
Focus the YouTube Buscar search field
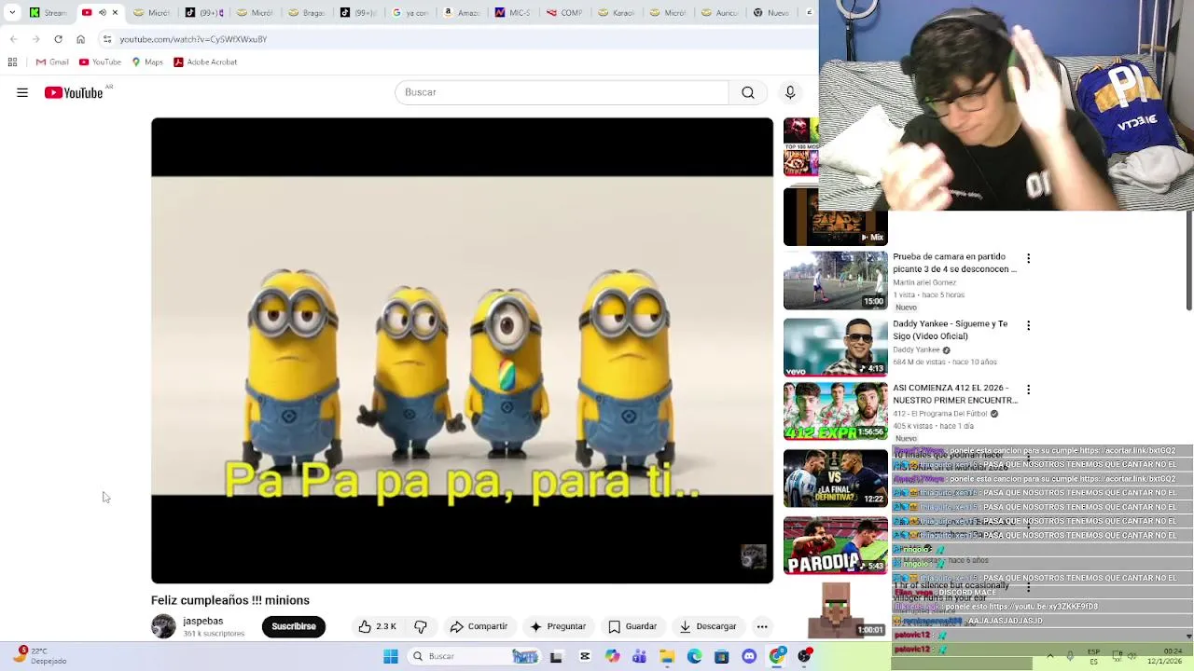[562, 92]
